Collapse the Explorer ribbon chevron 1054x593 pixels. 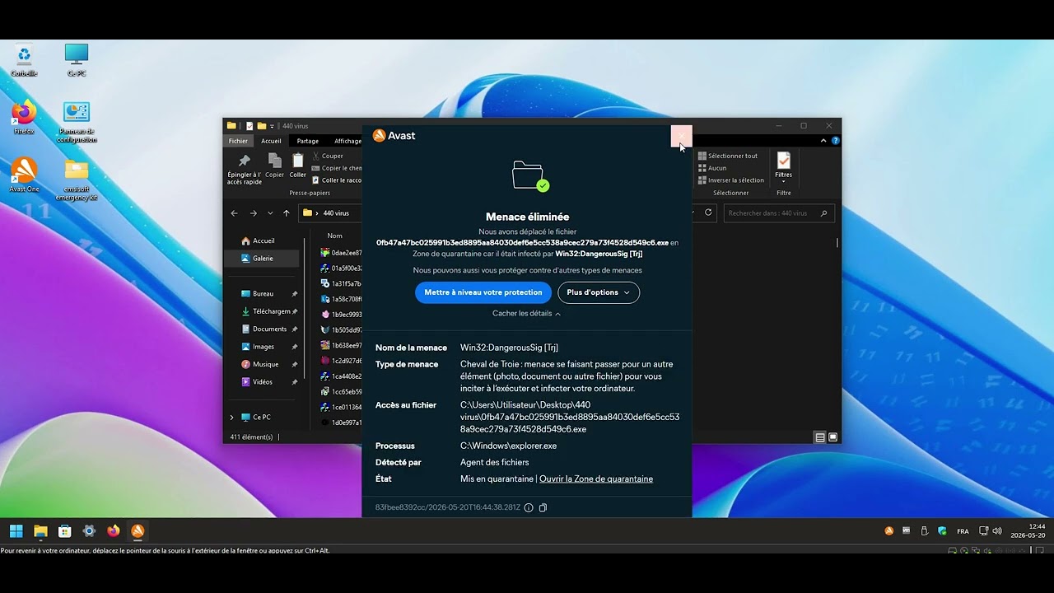(823, 141)
